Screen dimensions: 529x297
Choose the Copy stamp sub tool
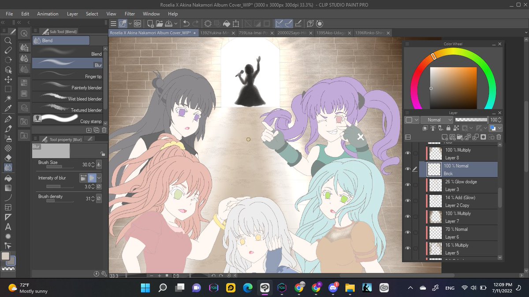(67, 120)
